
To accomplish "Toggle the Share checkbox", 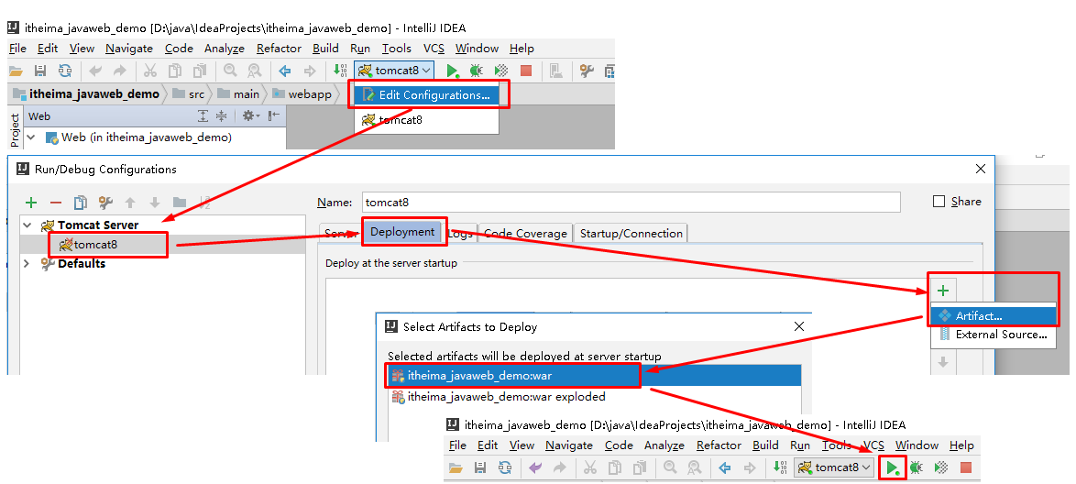I will (939, 202).
